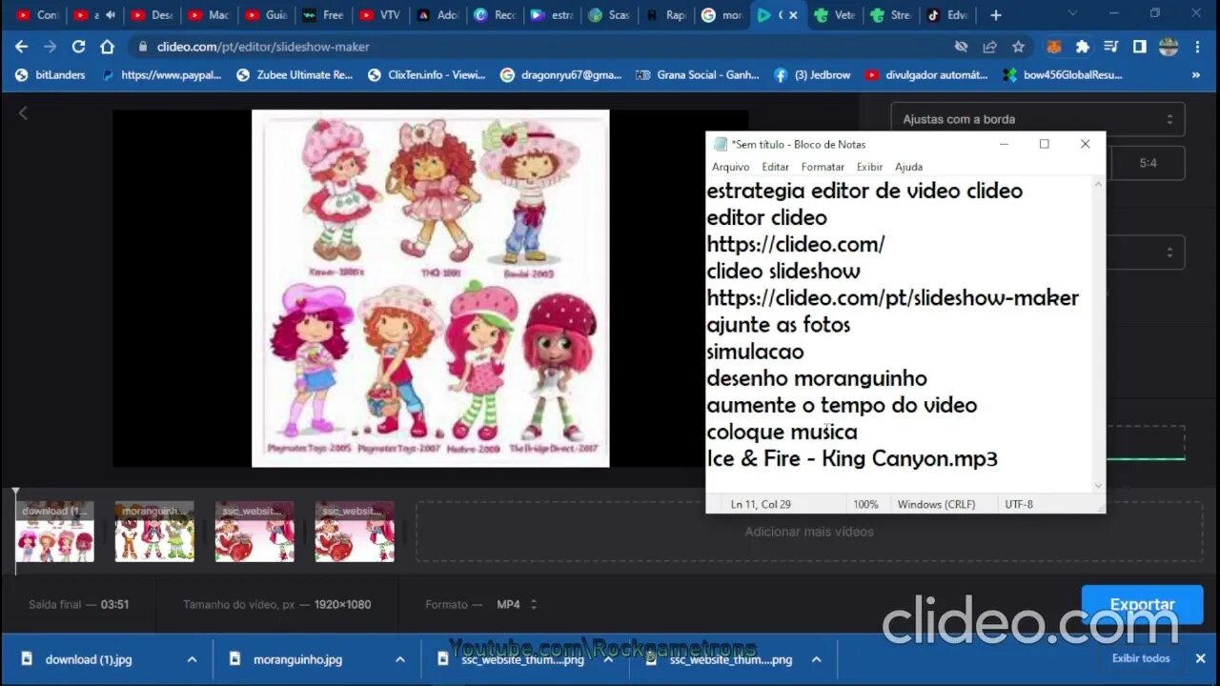The height and width of the screenshot is (686, 1220).
Task: Click the timeline playhead marker
Action: tap(15, 494)
